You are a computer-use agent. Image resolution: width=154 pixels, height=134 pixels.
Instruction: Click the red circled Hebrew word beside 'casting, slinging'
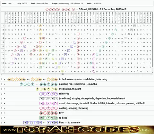coord(48,108)
